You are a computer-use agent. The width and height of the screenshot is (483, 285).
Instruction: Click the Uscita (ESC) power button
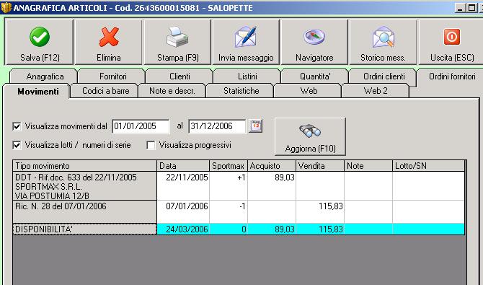451,42
